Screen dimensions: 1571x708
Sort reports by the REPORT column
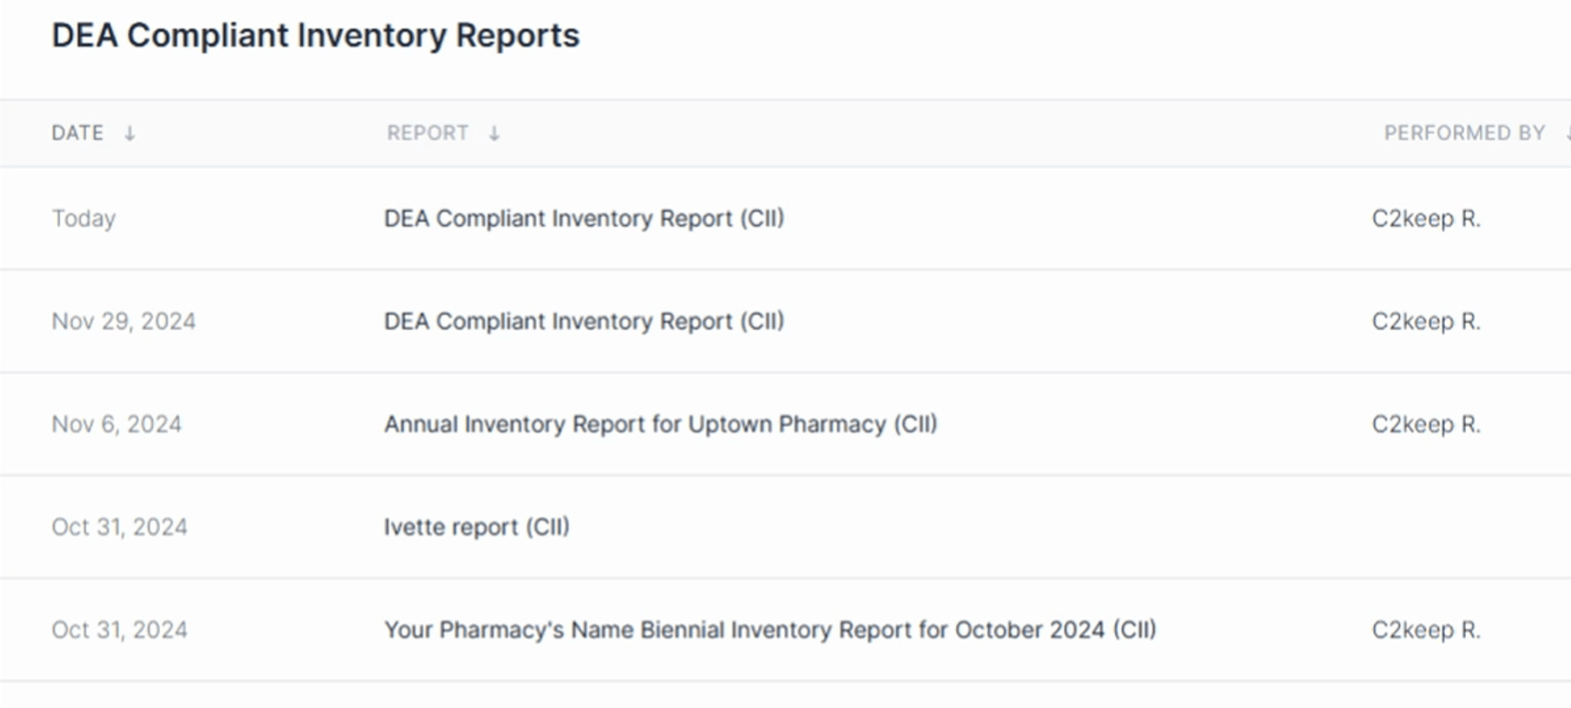[x=429, y=132]
